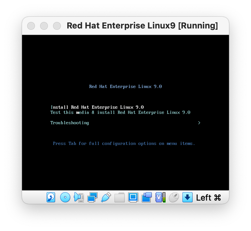Click the Left ⌘ host key indicator
Viewport: 251px width, 231px height.
point(208,198)
